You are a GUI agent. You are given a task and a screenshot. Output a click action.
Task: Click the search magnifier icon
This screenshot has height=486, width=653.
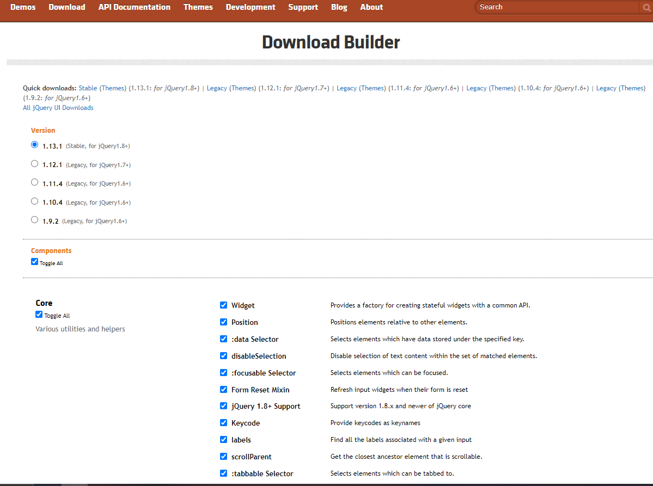point(646,8)
